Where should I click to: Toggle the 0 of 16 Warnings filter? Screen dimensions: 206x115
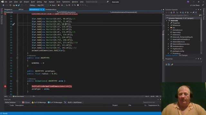(x=39, y=103)
